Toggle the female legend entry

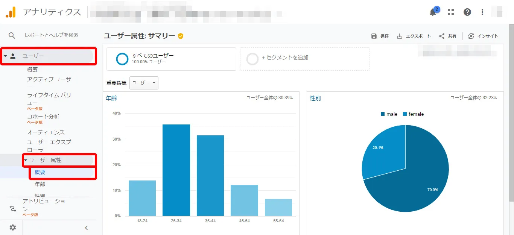tap(414, 114)
